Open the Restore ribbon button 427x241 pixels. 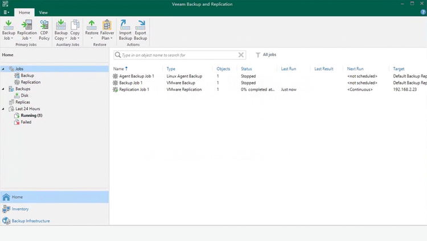[x=92, y=30]
